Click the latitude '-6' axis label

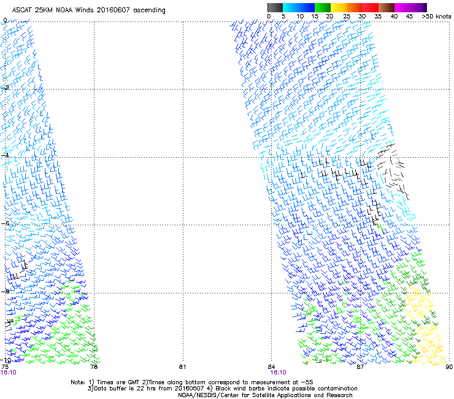coord(5,223)
